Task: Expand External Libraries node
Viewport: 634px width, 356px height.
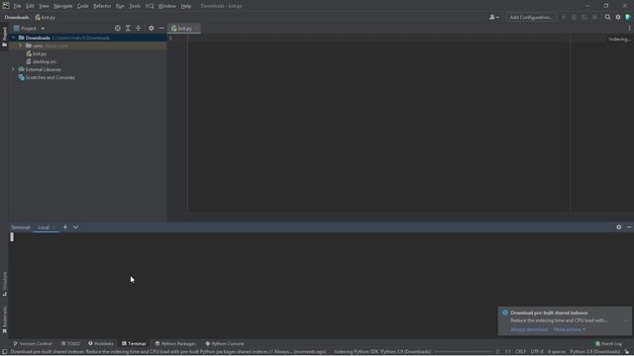Action: click(13, 69)
